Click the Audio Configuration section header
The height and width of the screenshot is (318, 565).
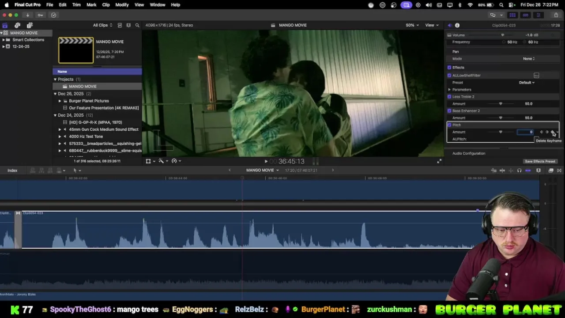tap(469, 153)
